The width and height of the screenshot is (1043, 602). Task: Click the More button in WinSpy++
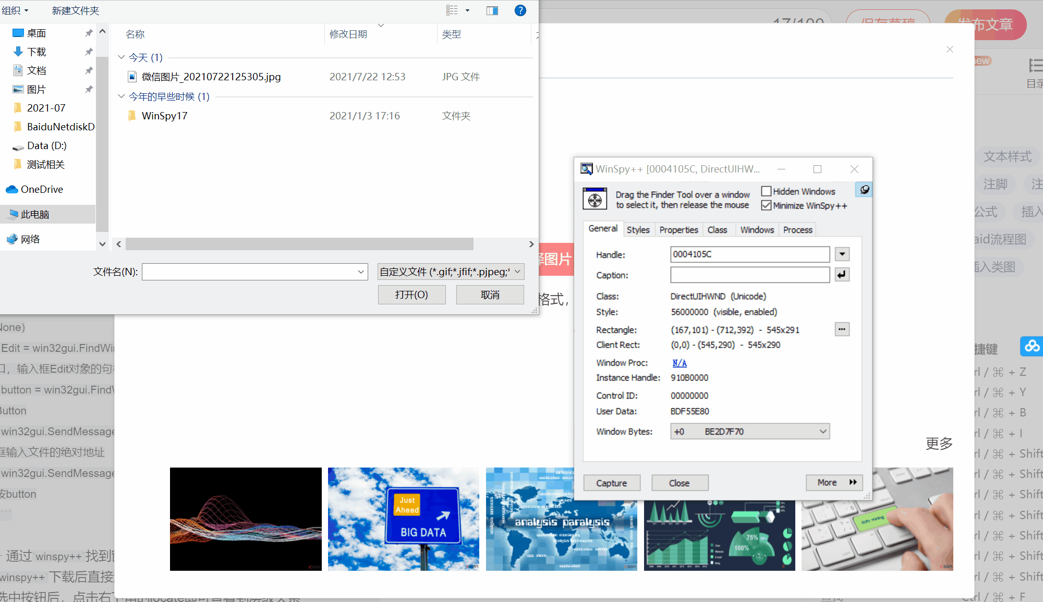coord(834,482)
